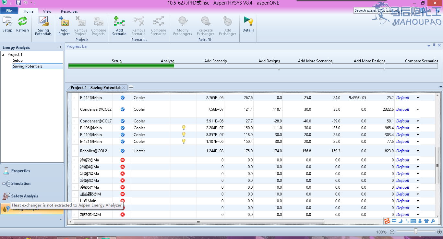Expand row arrow for E-110@Main
Viewport: 443px width, 239px height.
tap(74, 135)
